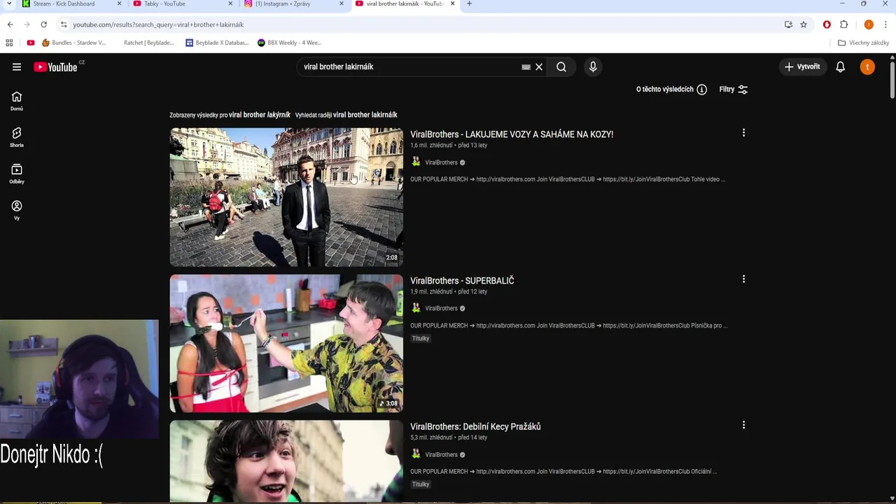
Task: Click the corrected query 'viral brother lakýrník'
Action: coord(260,115)
